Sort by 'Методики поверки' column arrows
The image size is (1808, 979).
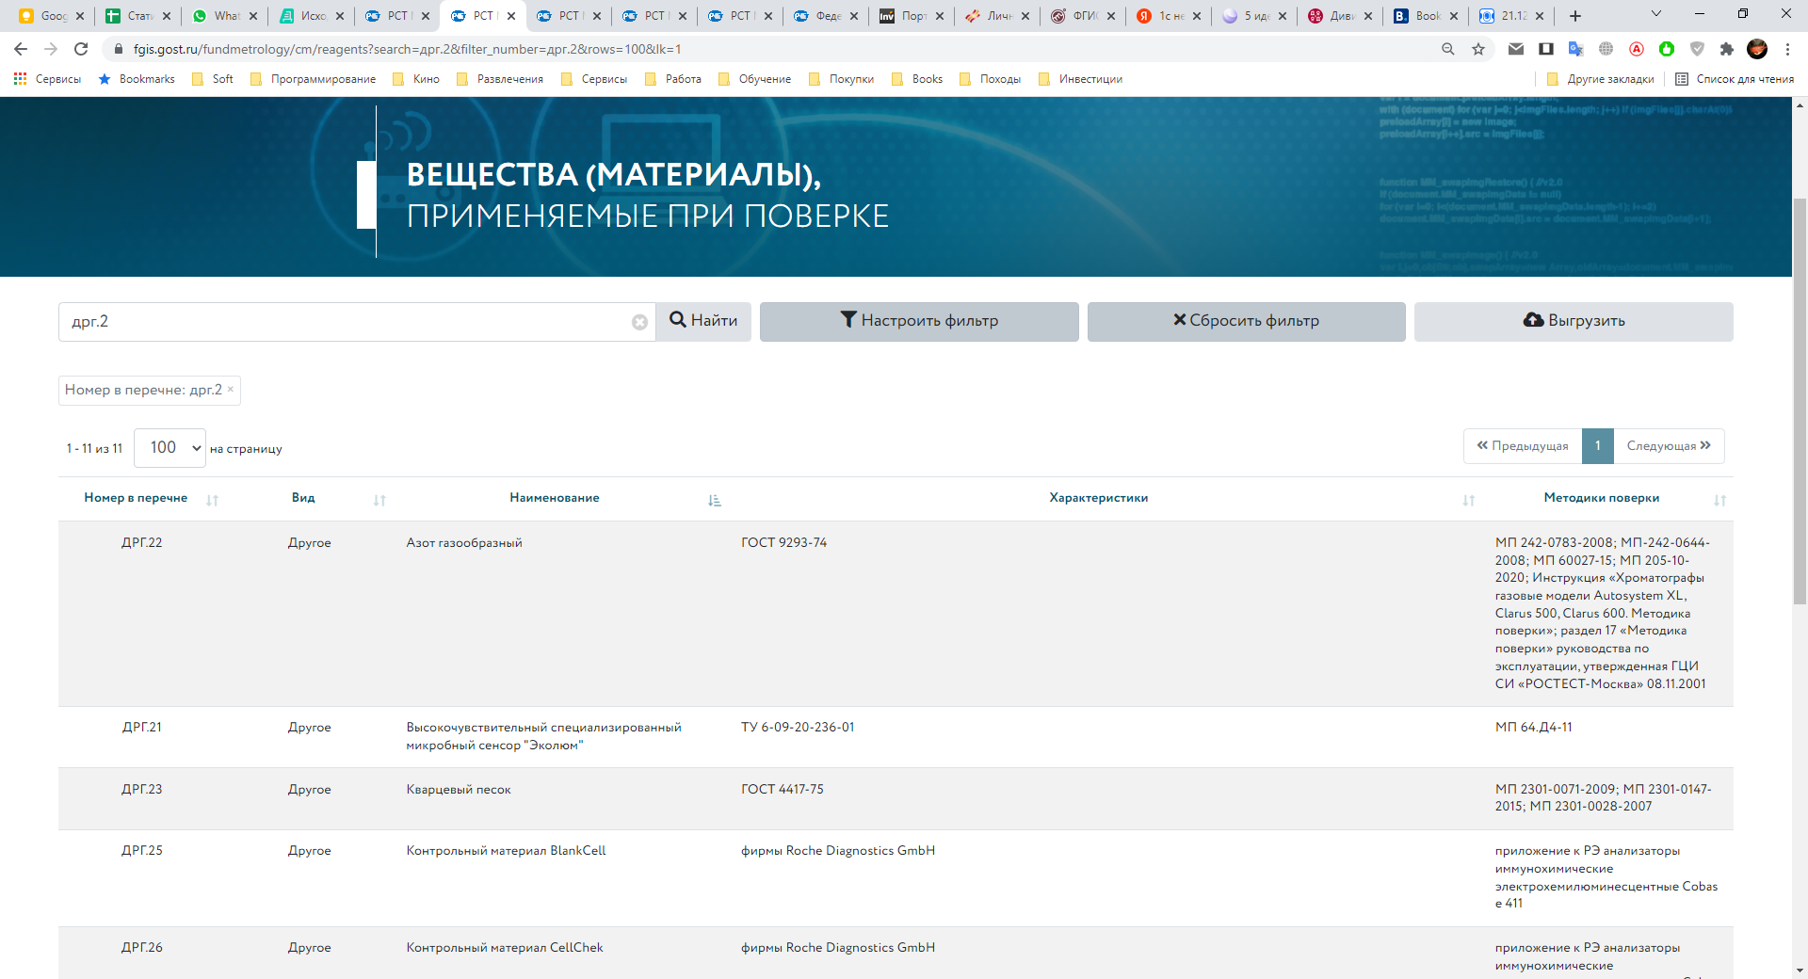[x=1719, y=500]
